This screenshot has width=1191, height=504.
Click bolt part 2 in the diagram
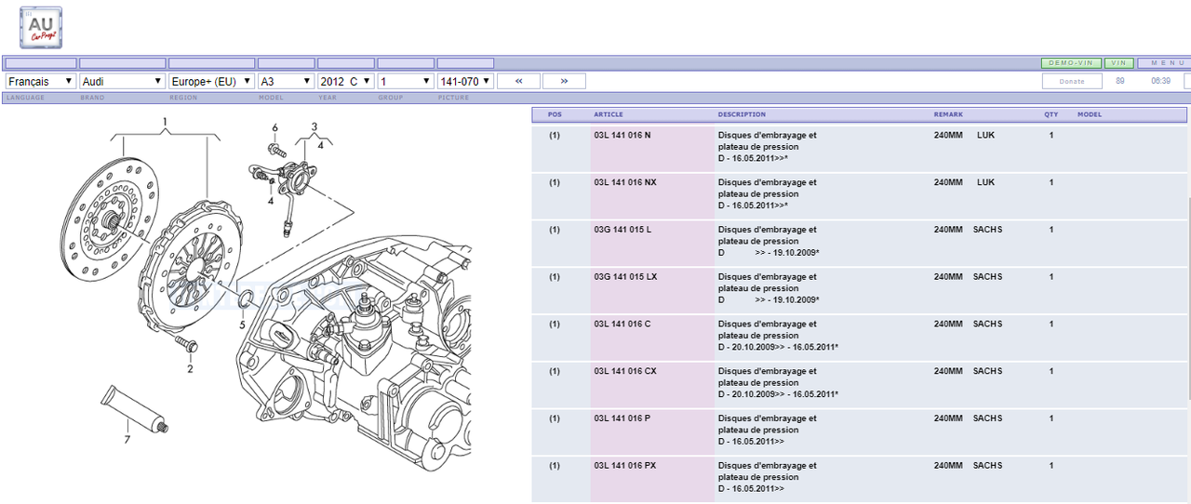click(186, 346)
